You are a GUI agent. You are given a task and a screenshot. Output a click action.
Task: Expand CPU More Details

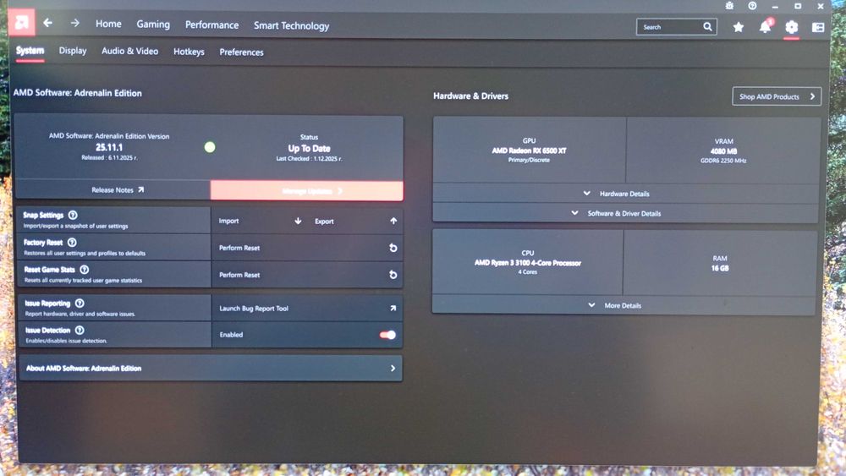(624, 306)
